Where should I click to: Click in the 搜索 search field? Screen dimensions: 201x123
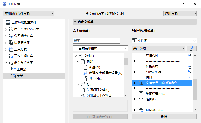(x=96, y=40)
